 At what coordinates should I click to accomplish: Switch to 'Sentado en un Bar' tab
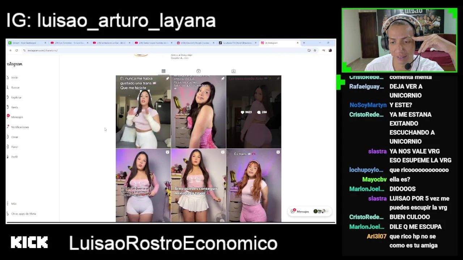(111, 43)
